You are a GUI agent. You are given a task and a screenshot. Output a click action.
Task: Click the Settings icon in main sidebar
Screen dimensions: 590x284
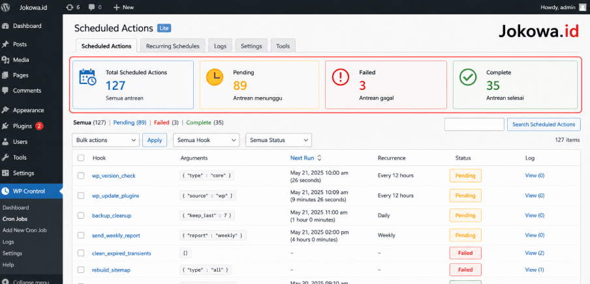coord(5,173)
